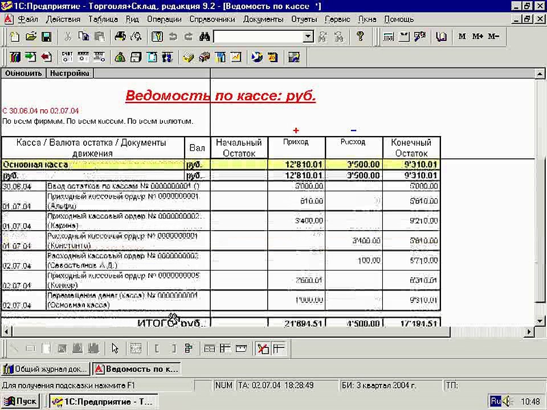
Task: Click the gold bars icon
Action: pyautogui.click(x=189, y=57)
